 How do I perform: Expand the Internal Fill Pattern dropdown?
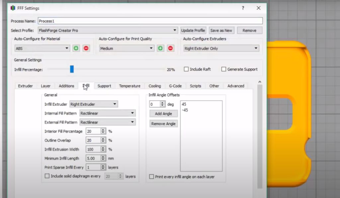coord(108,113)
